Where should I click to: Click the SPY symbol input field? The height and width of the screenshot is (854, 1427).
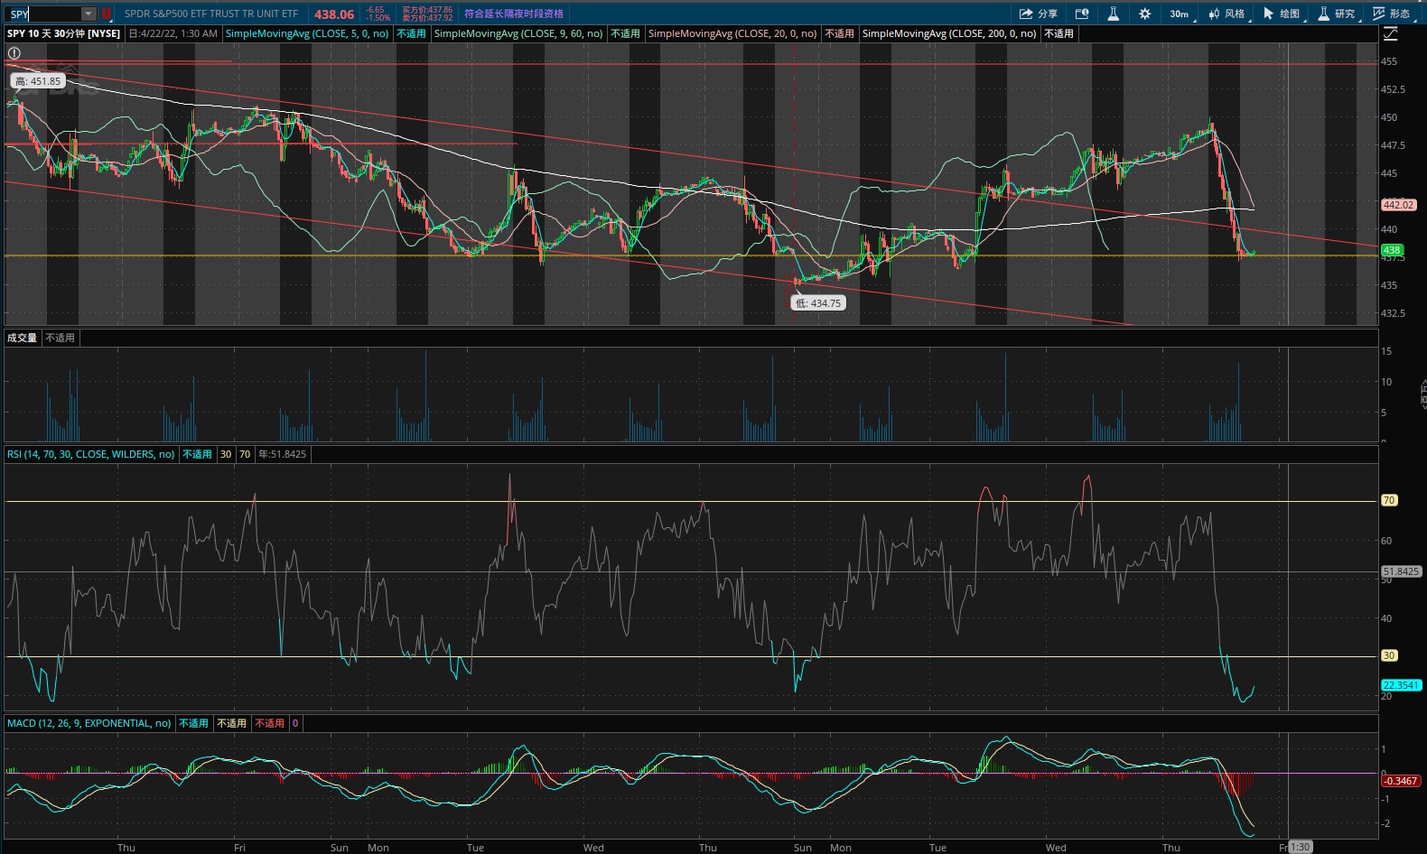click(43, 14)
